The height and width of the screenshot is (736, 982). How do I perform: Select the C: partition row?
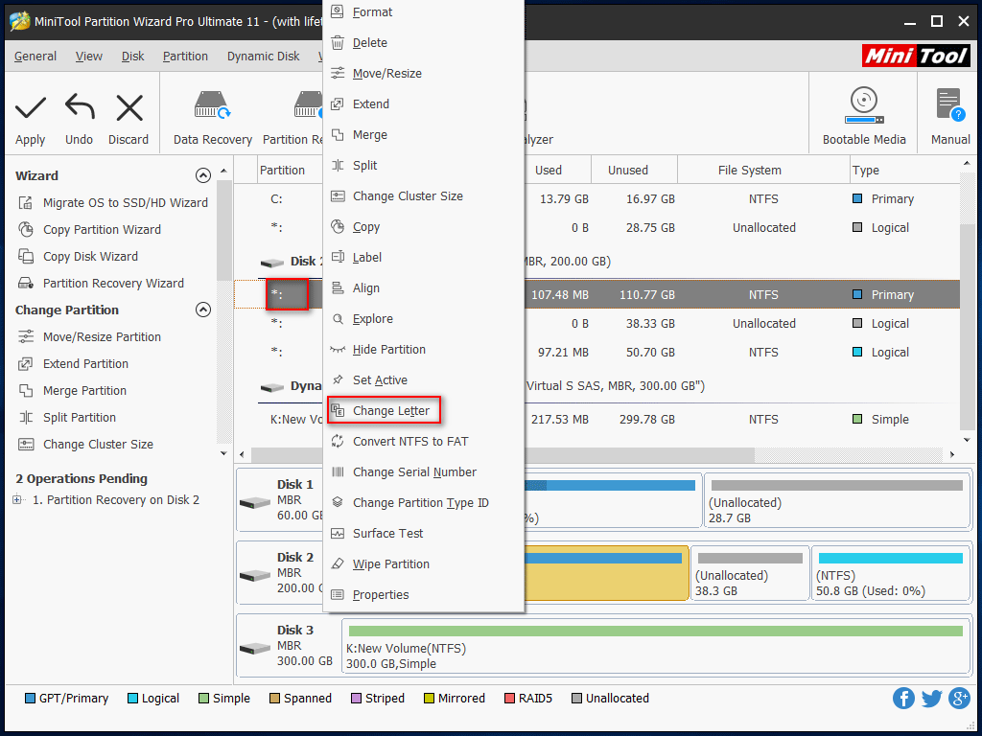(596, 199)
